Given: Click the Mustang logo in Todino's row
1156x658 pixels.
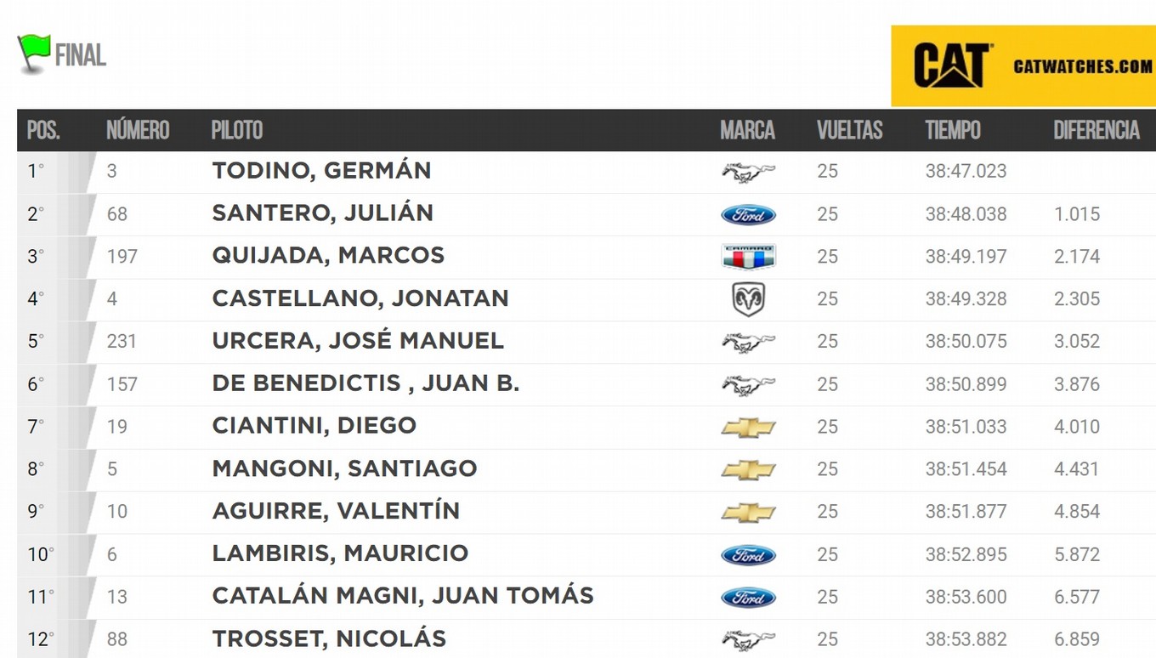Looking at the screenshot, I should click(748, 173).
